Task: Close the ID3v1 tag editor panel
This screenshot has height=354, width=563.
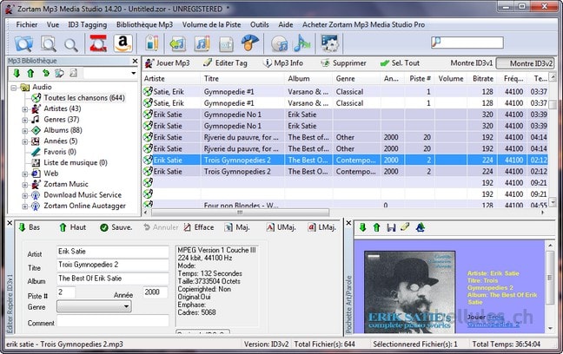Action: click(x=10, y=223)
